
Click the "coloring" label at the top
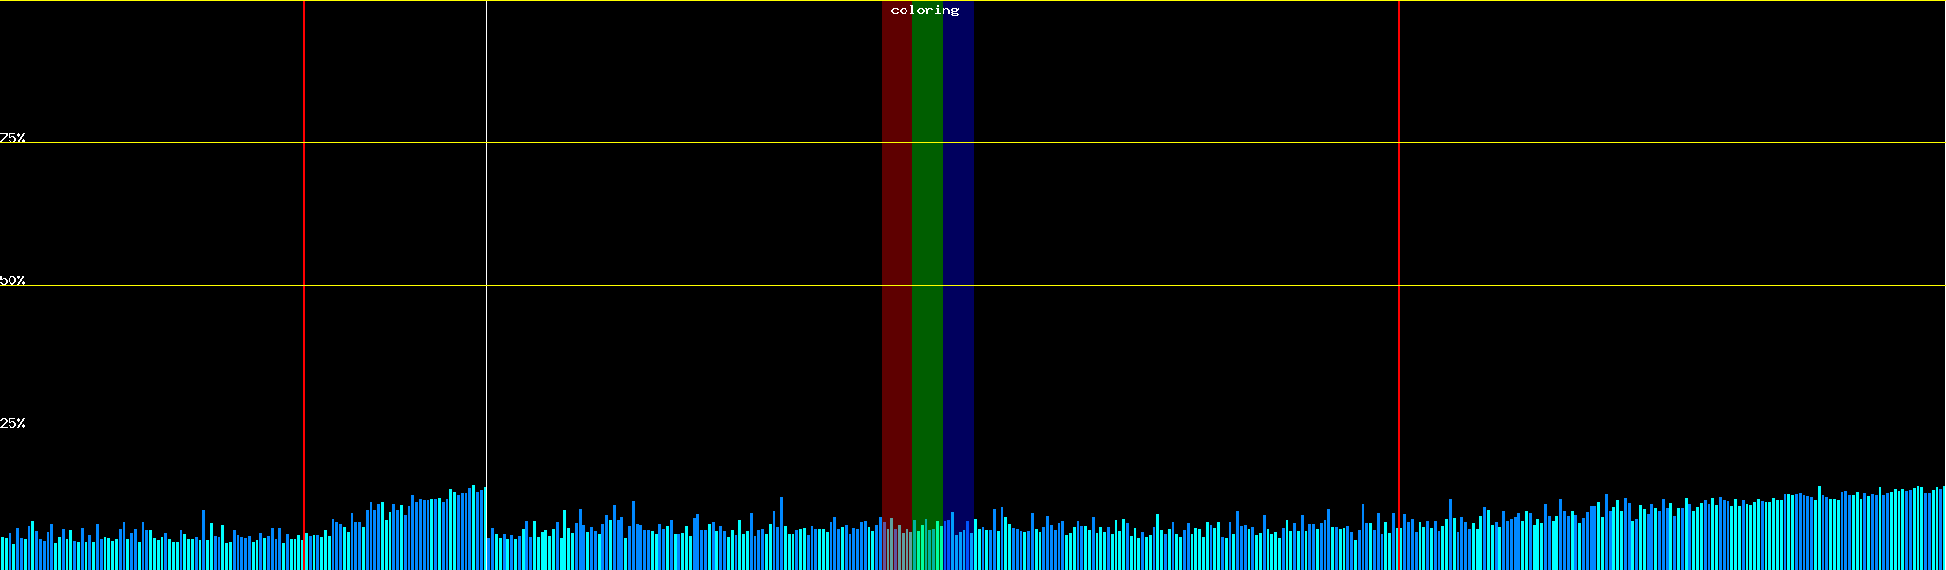[925, 10]
